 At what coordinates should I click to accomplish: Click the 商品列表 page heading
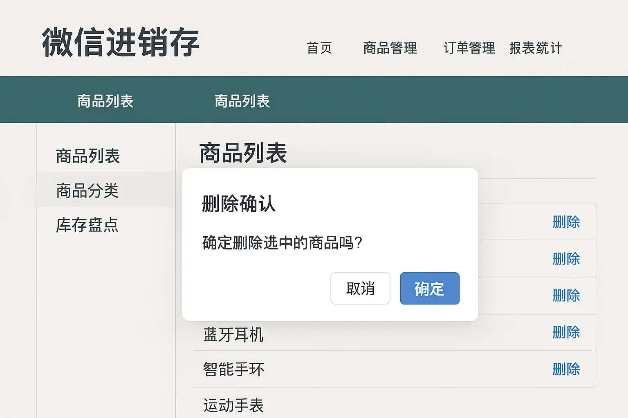point(243,153)
